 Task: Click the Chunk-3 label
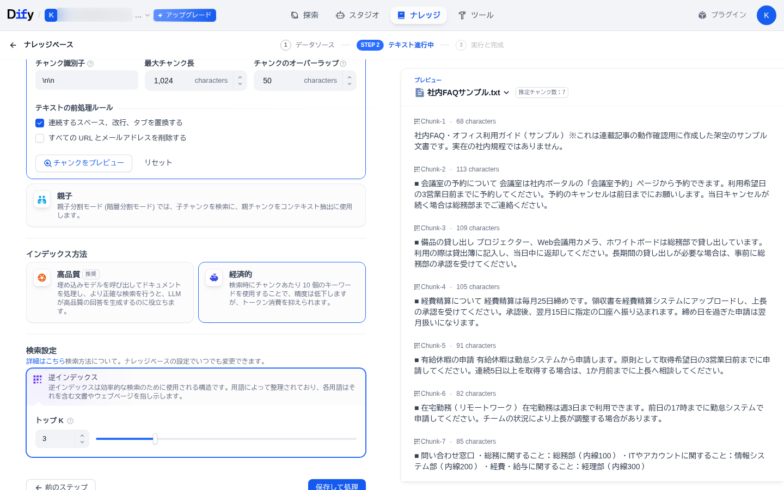pyautogui.click(x=433, y=228)
